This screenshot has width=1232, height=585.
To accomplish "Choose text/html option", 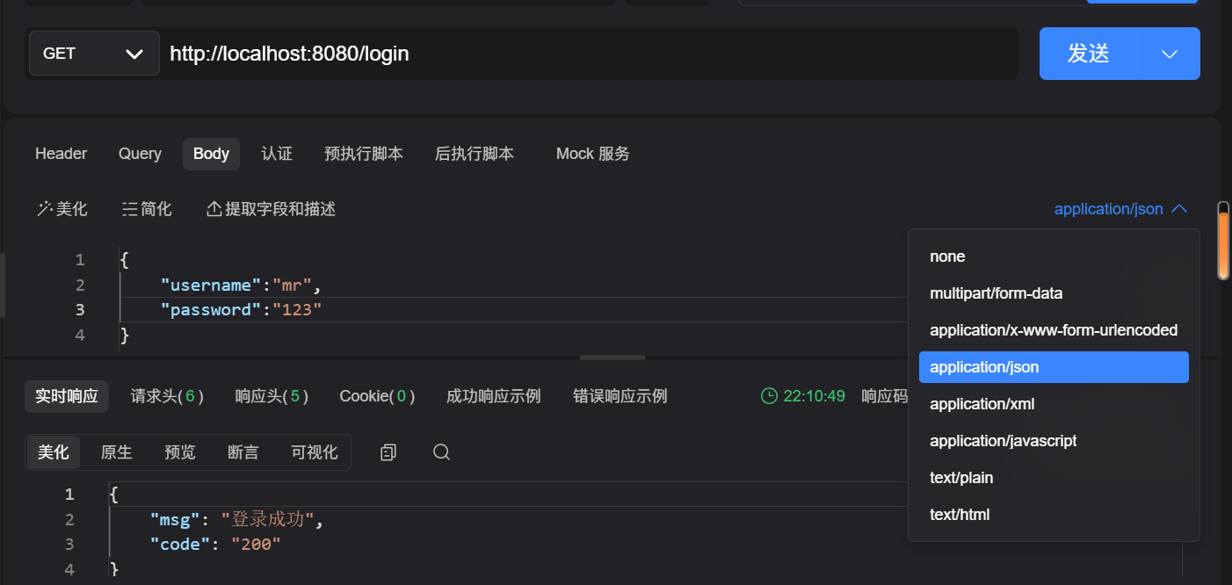I will [x=1054, y=515].
